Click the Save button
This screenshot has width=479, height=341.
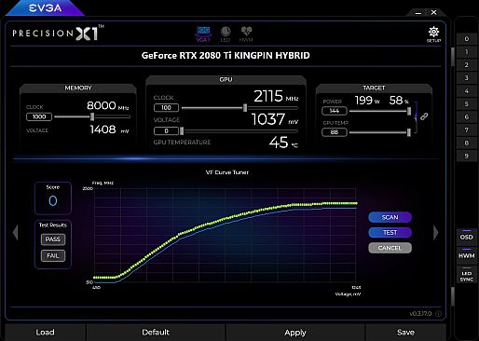point(405,333)
